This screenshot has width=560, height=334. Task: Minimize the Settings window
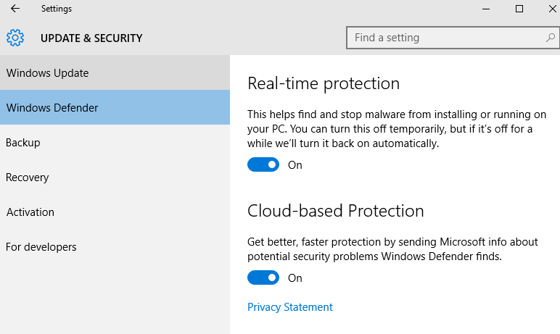click(486, 9)
